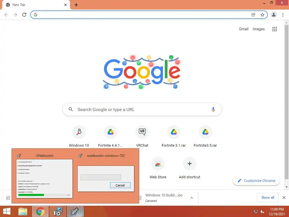289x217 pixels.
Task: Start voice search with microphone icon
Action: (213, 109)
